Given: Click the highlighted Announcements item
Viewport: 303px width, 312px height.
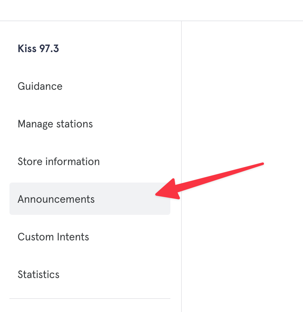Looking at the screenshot, I should click(x=56, y=199).
